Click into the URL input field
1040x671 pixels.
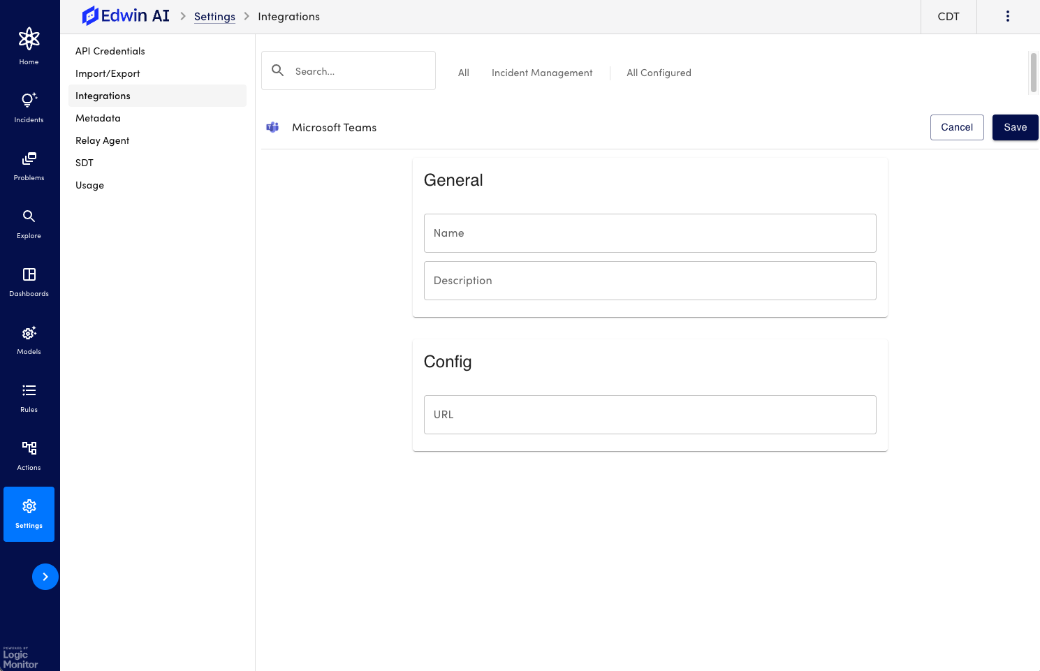click(650, 415)
